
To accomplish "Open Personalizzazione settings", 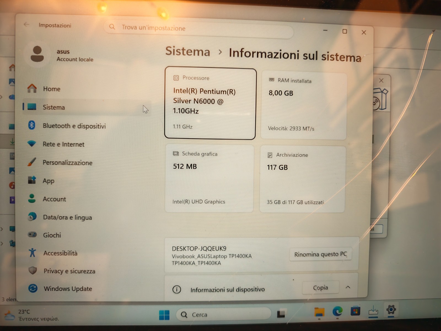I will (x=87, y=162).
